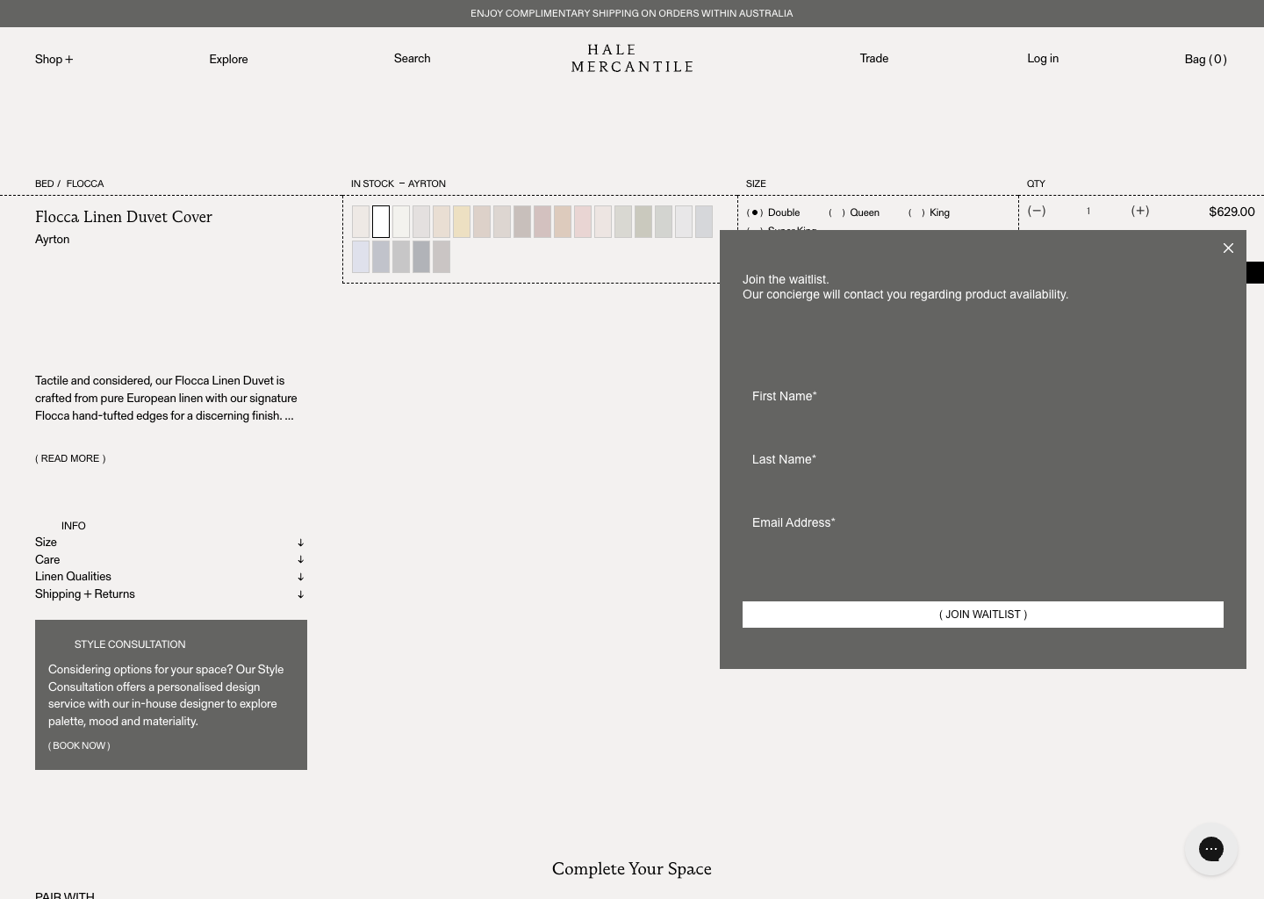
Task: Open the chat widget bubble
Action: [x=1210, y=848]
